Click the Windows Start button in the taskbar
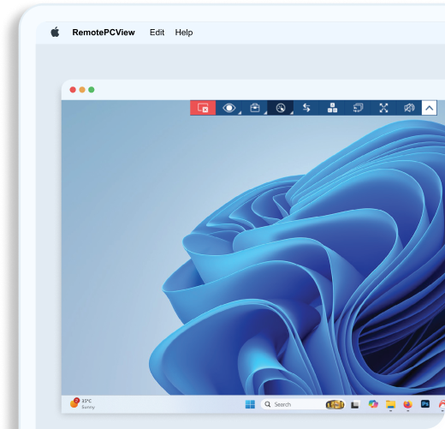 click(250, 404)
